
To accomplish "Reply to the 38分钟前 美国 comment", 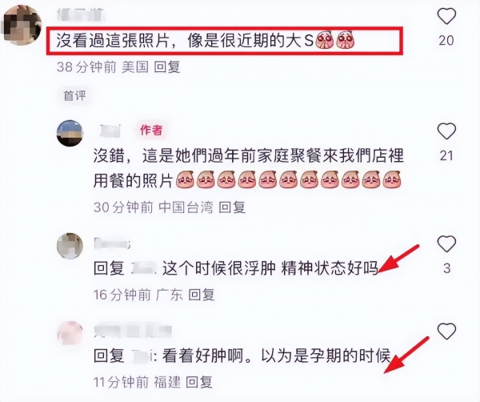I will pyautogui.click(x=167, y=66).
